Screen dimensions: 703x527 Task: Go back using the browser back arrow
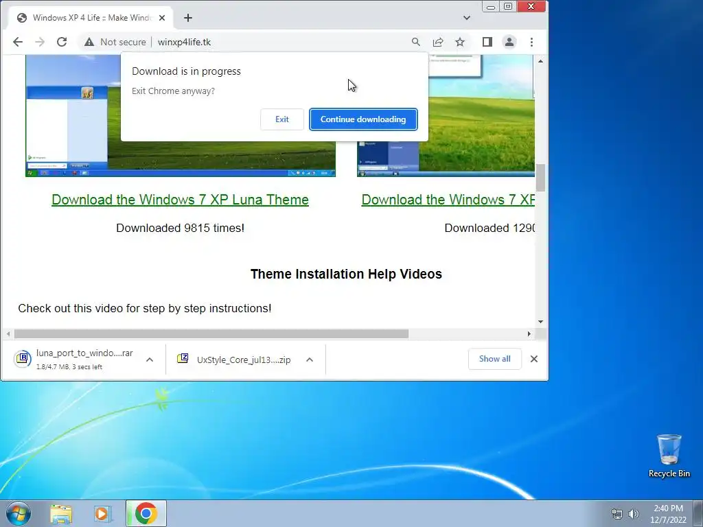coord(17,42)
